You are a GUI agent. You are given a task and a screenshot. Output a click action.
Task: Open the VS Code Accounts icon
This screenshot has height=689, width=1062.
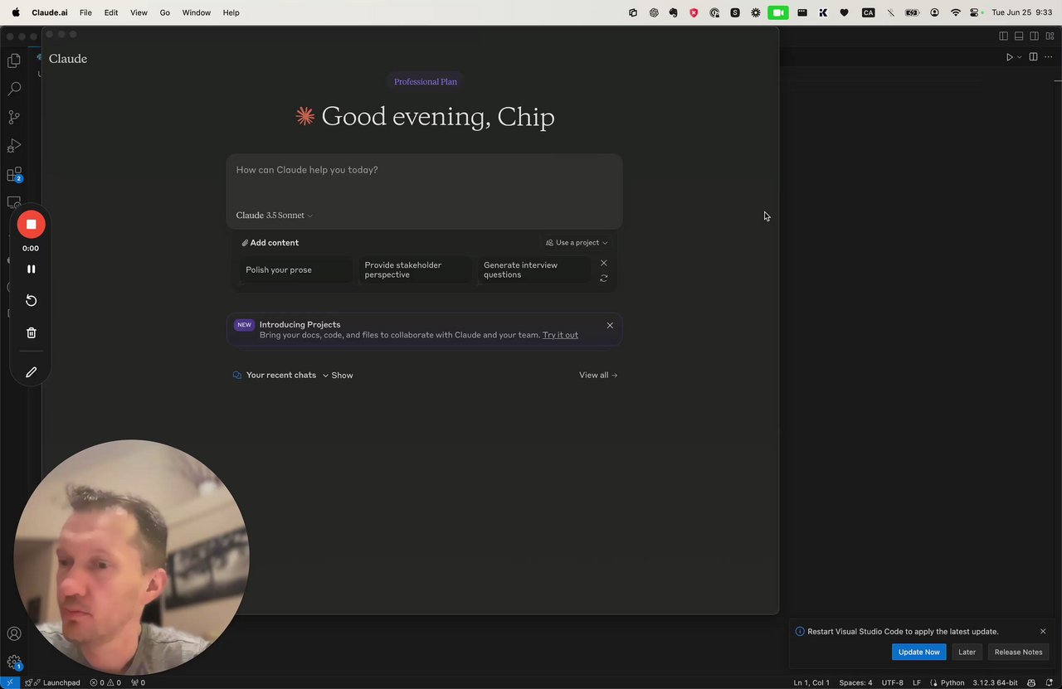14,634
